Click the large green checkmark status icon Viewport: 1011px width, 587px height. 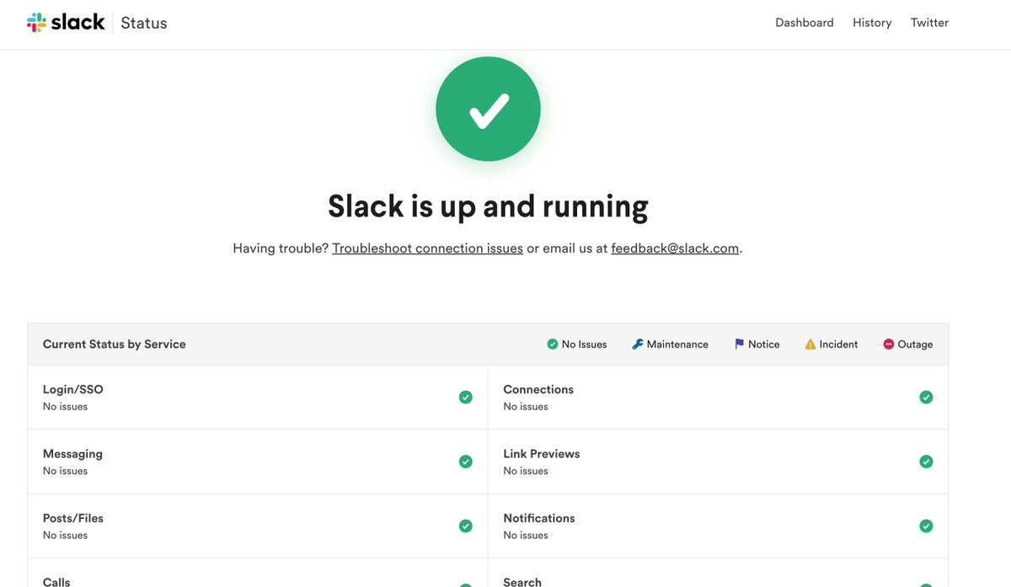point(488,109)
